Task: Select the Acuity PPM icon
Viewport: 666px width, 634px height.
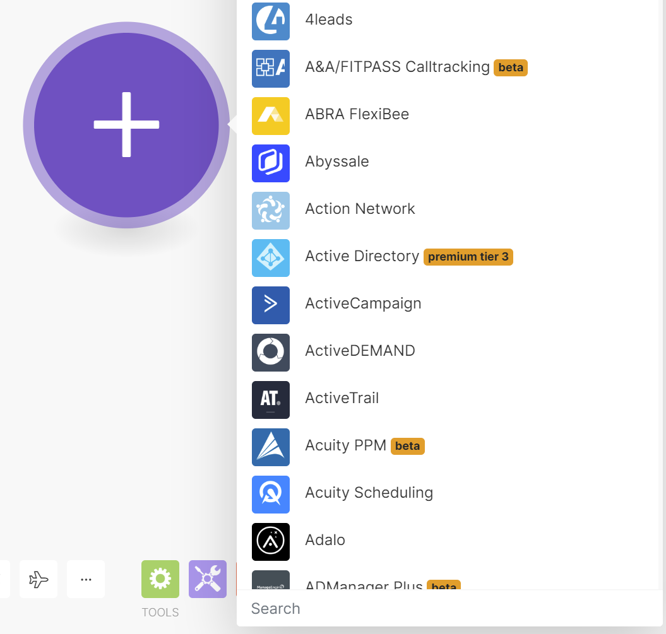Action: tap(271, 447)
